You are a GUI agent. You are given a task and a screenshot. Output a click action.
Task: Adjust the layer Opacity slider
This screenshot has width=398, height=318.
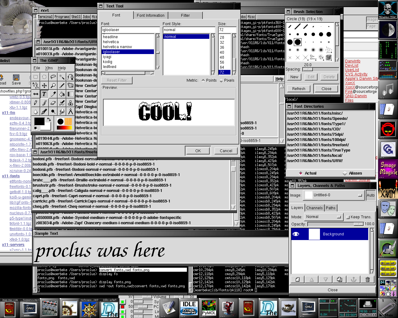point(335,224)
